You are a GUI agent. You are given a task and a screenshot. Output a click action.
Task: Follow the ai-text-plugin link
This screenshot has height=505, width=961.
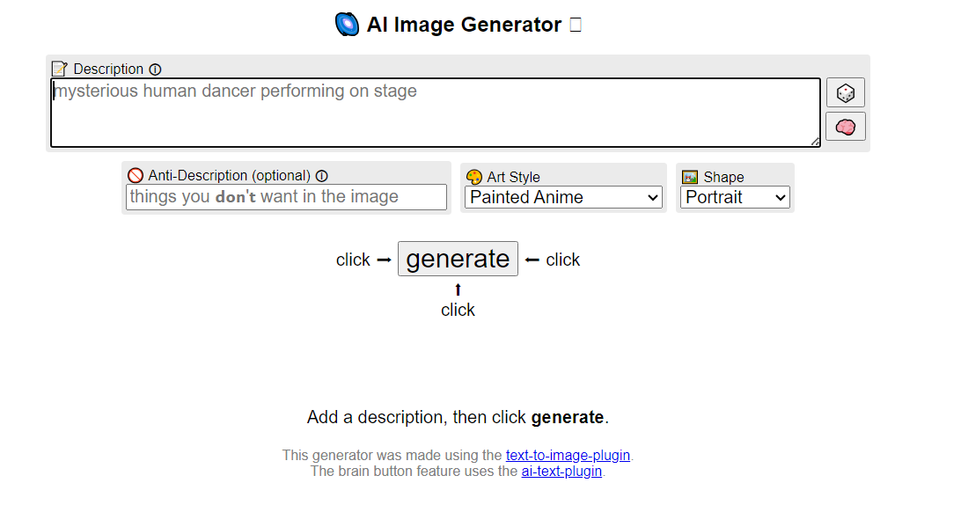(561, 471)
